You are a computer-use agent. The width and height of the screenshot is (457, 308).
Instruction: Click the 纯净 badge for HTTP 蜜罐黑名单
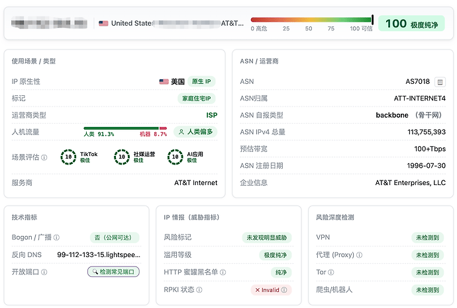[x=281, y=272]
